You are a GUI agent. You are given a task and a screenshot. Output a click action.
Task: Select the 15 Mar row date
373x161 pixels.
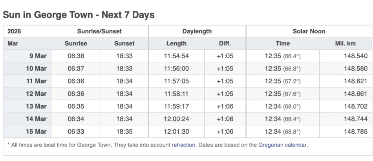(x=36, y=132)
